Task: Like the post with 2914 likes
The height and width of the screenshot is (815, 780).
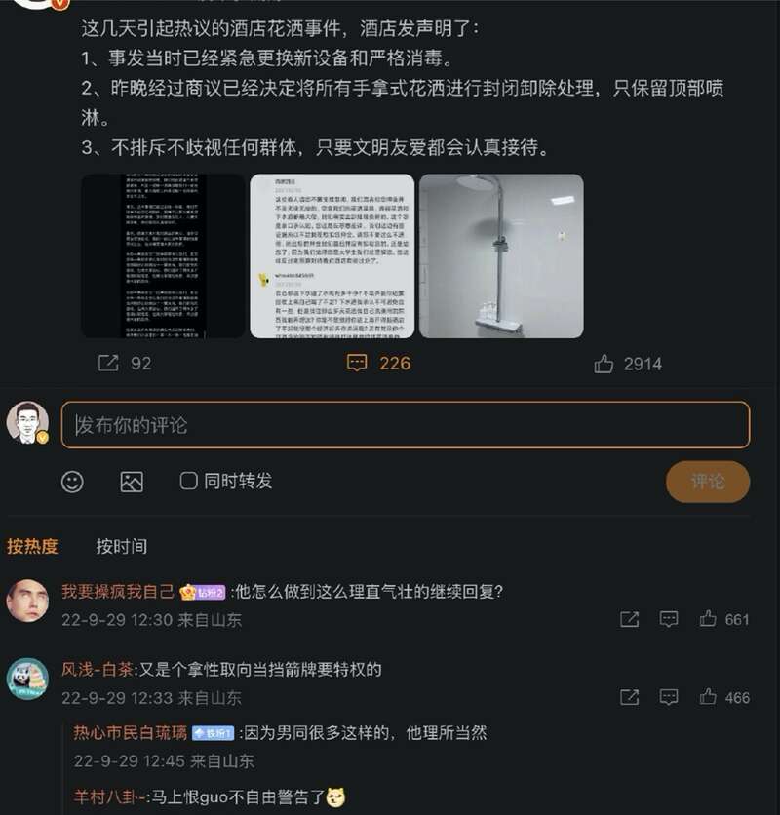Action: tap(604, 364)
